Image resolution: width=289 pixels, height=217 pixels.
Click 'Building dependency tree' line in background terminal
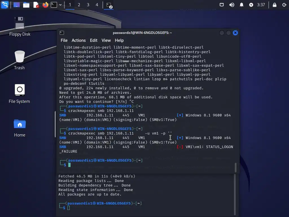coord(94,185)
